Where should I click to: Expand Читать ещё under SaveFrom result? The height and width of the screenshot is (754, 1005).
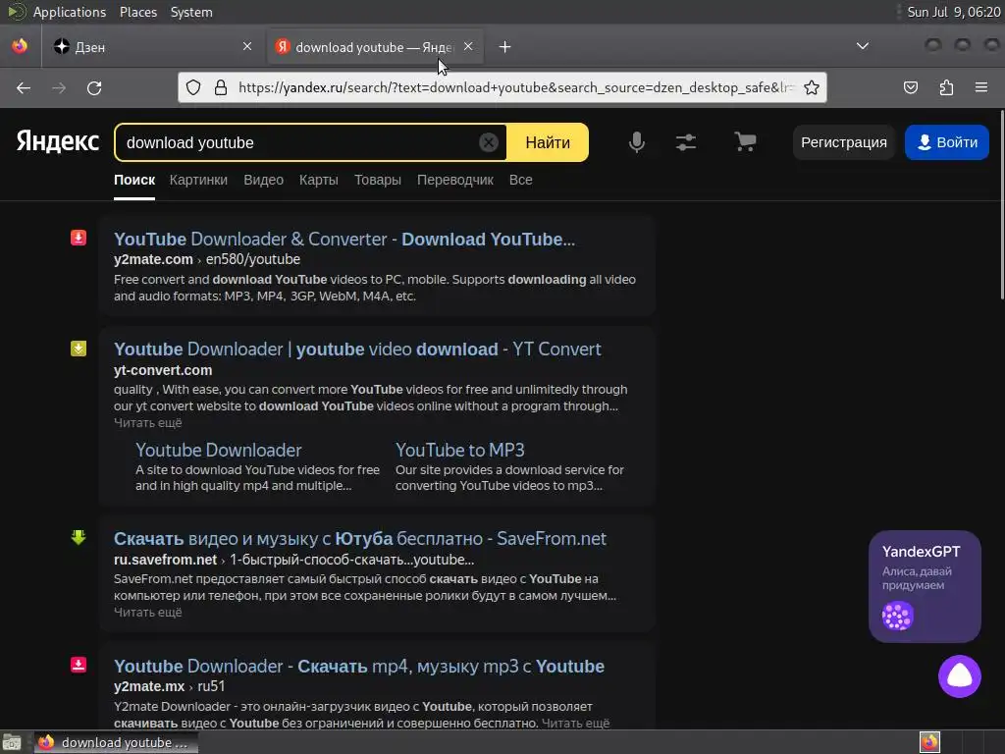coord(148,613)
